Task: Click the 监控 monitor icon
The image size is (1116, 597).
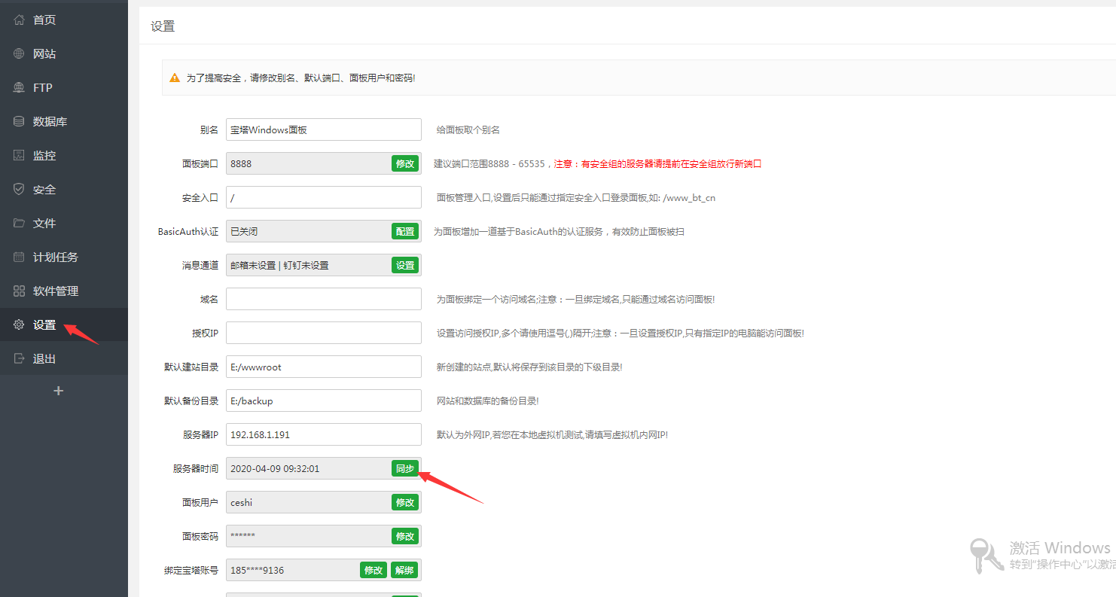Action: (x=20, y=155)
